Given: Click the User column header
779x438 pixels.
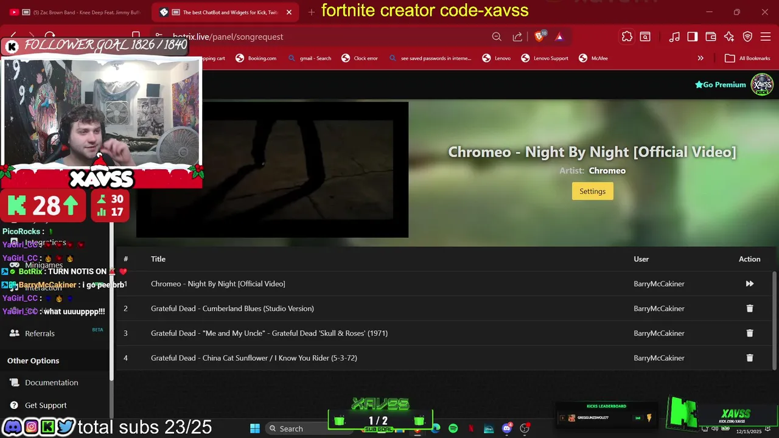Looking at the screenshot, I should pyautogui.click(x=641, y=259).
